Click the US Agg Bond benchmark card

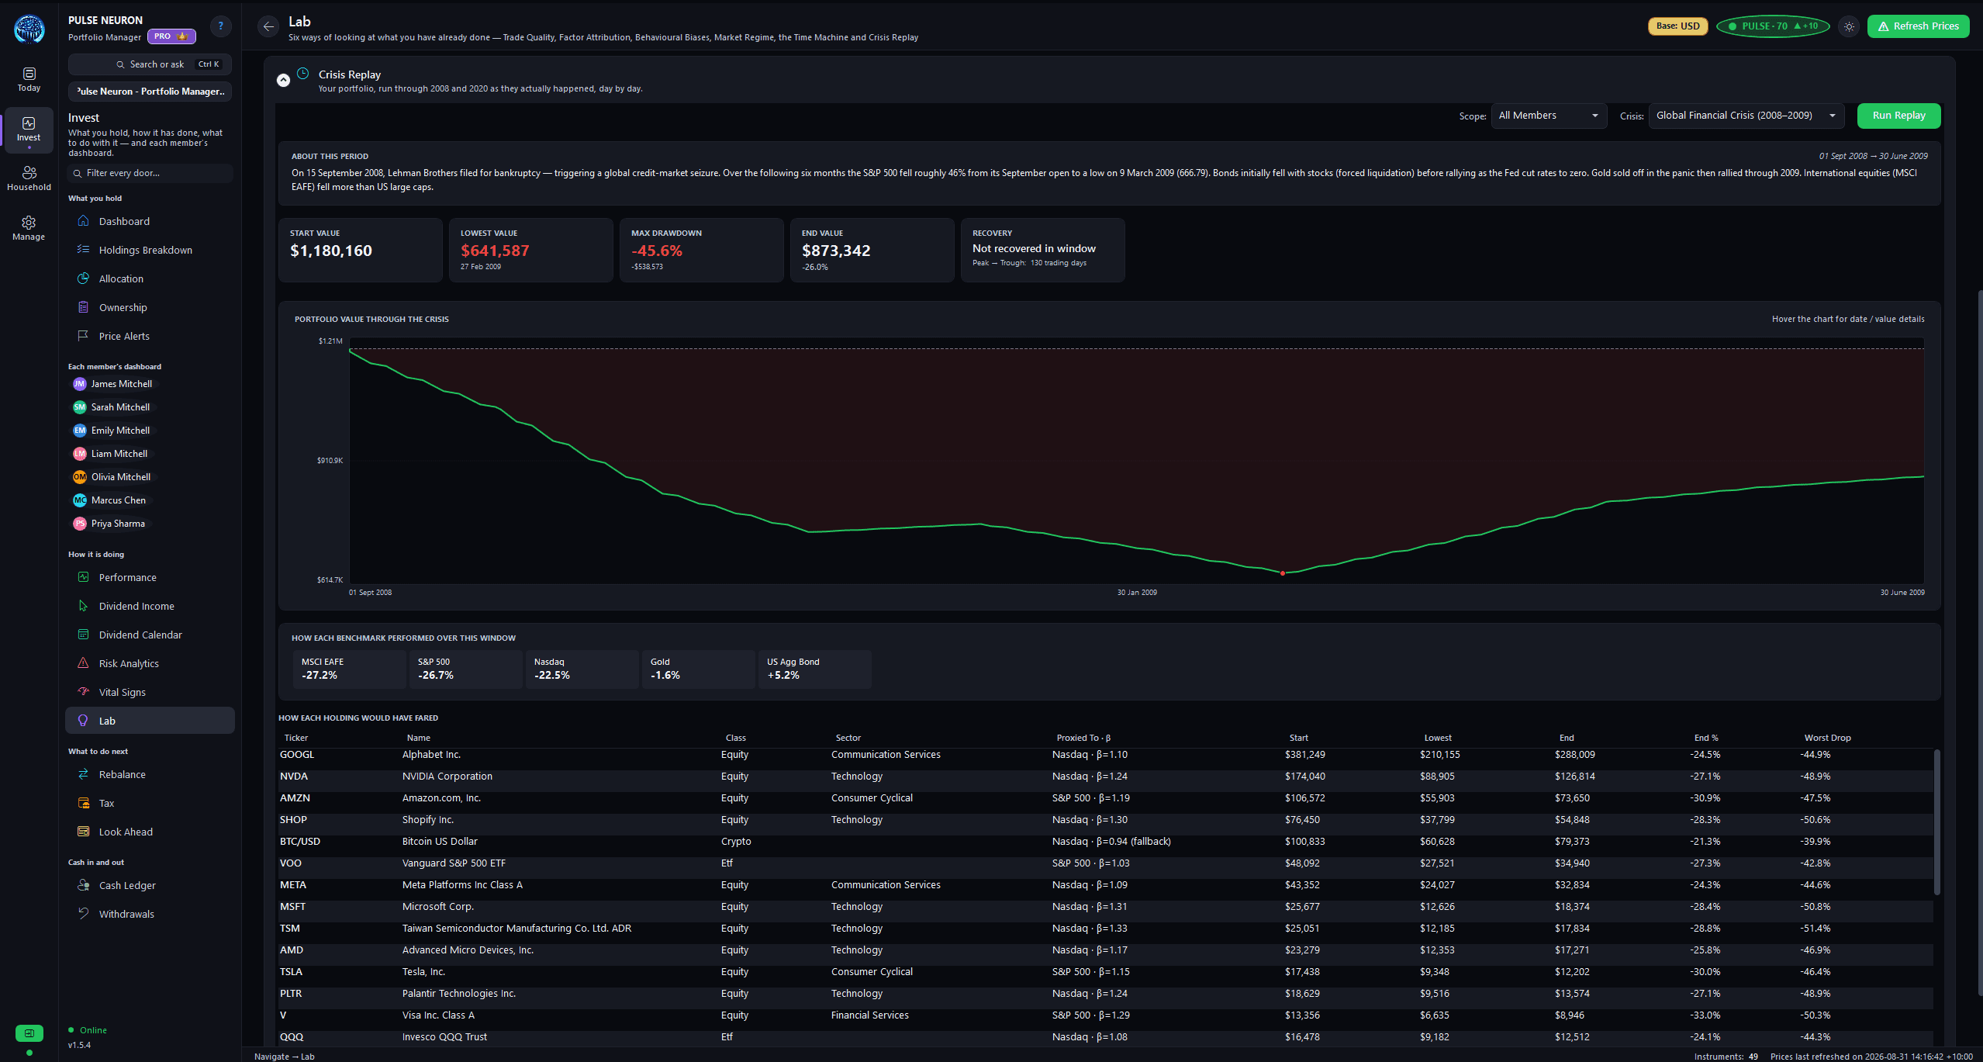click(814, 669)
